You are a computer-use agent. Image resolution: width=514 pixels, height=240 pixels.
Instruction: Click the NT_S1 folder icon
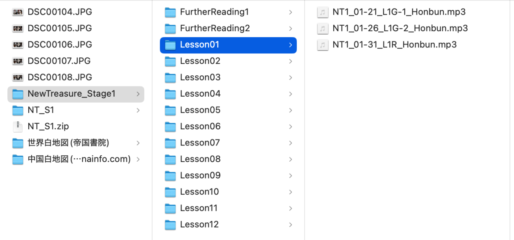(x=18, y=110)
